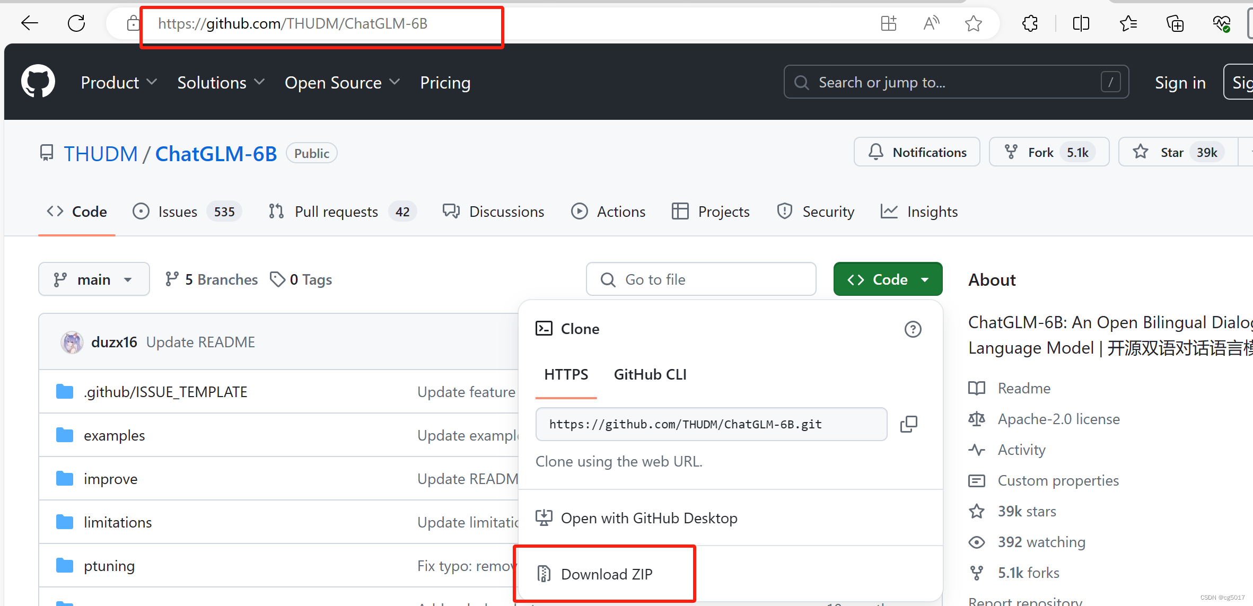This screenshot has width=1253, height=606.
Task: Click Open with GitHub Desktop option
Action: (x=649, y=518)
